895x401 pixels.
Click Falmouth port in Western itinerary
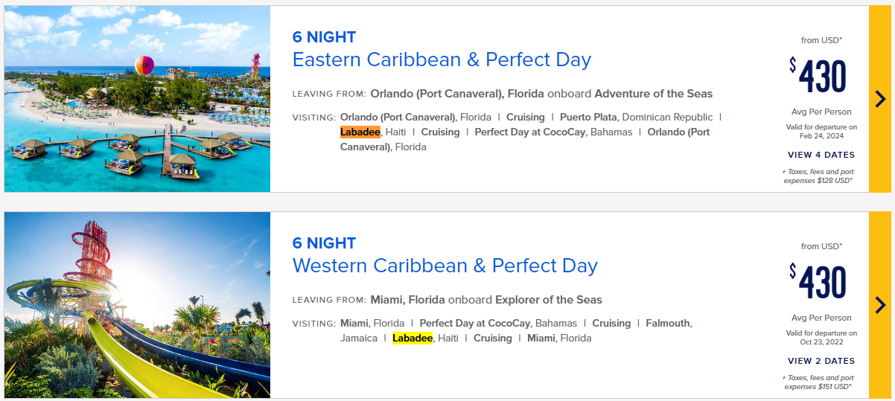pos(668,324)
